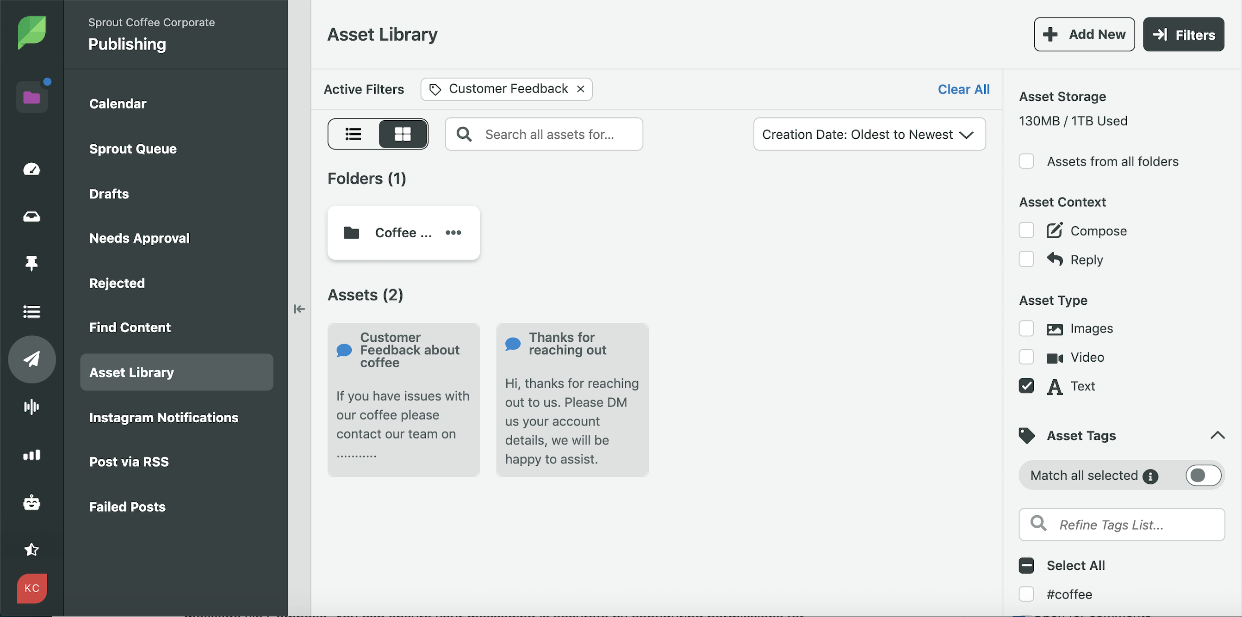Click the bot icon in sidebar
The width and height of the screenshot is (1242, 617).
pos(32,502)
